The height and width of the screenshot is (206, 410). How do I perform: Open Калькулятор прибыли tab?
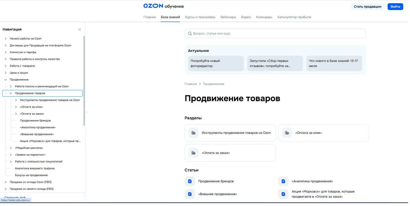point(294,17)
